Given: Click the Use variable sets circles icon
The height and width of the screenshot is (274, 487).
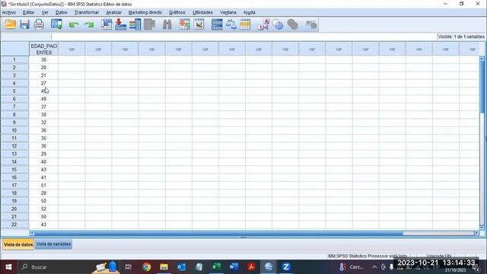Looking at the screenshot, I should (277, 24).
